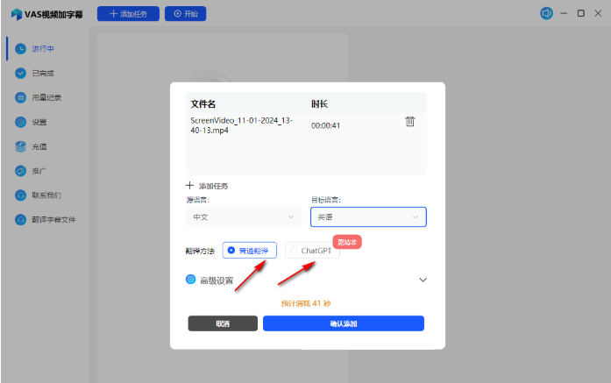Click the headset icon for 联系我们
This screenshot has width=611, height=383.
pos(21,195)
